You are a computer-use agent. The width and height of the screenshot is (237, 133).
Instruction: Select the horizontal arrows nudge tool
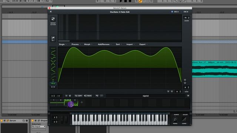point(53,87)
